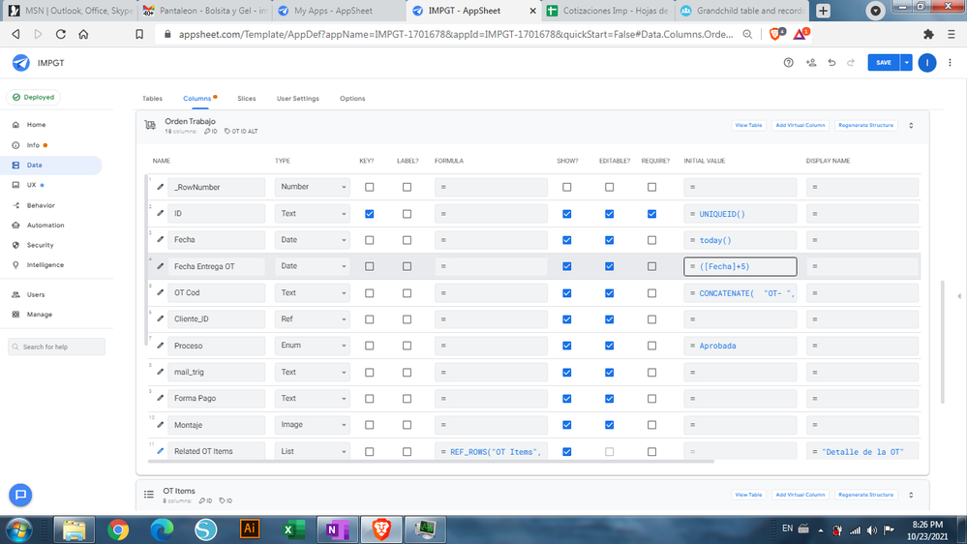Edit the mail_trig column pencil icon
Screen dimensions: 967x544
pyautogui.click(x=161, y=372)
